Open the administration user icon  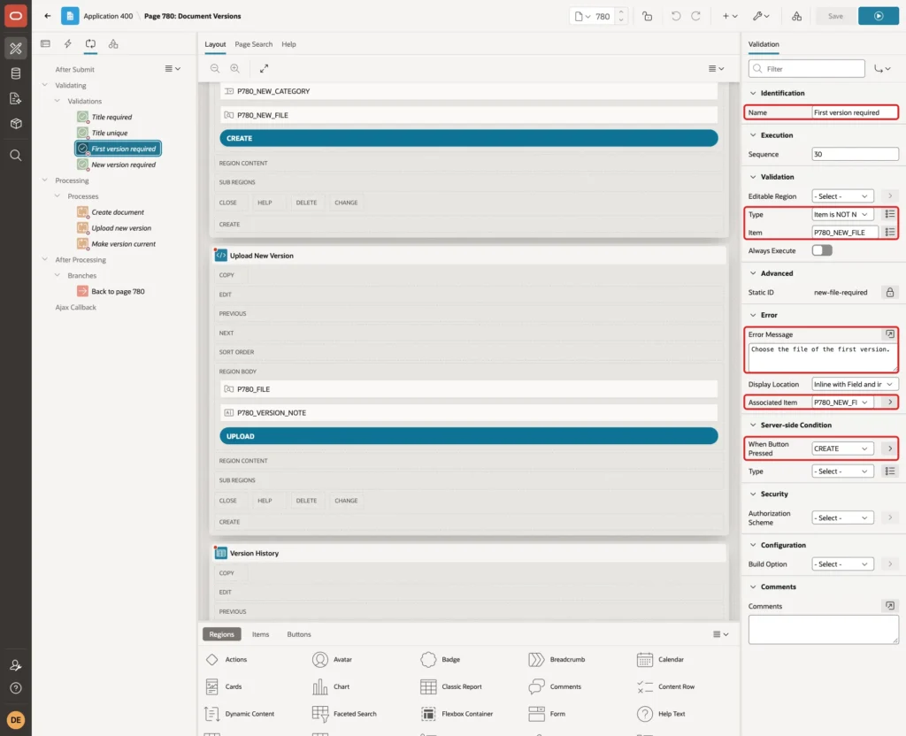click(16, 665)
